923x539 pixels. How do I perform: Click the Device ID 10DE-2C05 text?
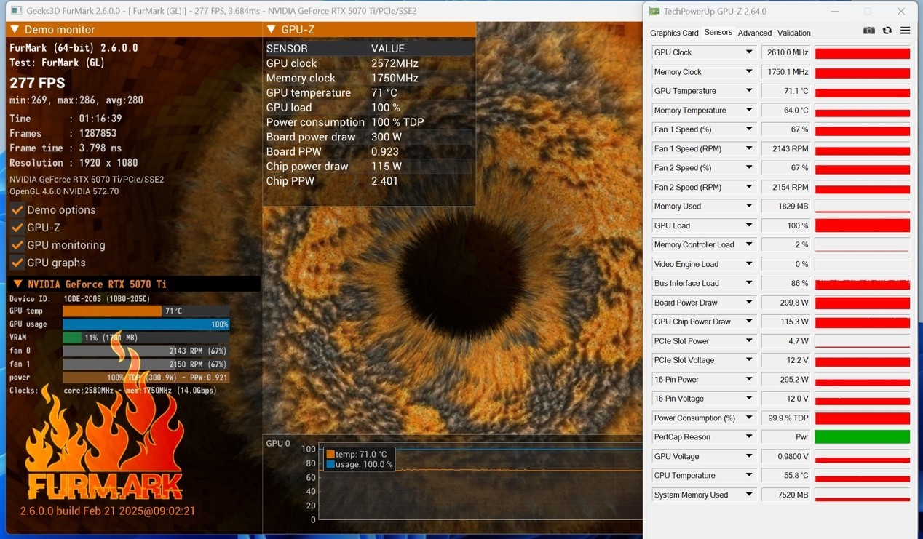pyautogui.click(x=80, y=298)
